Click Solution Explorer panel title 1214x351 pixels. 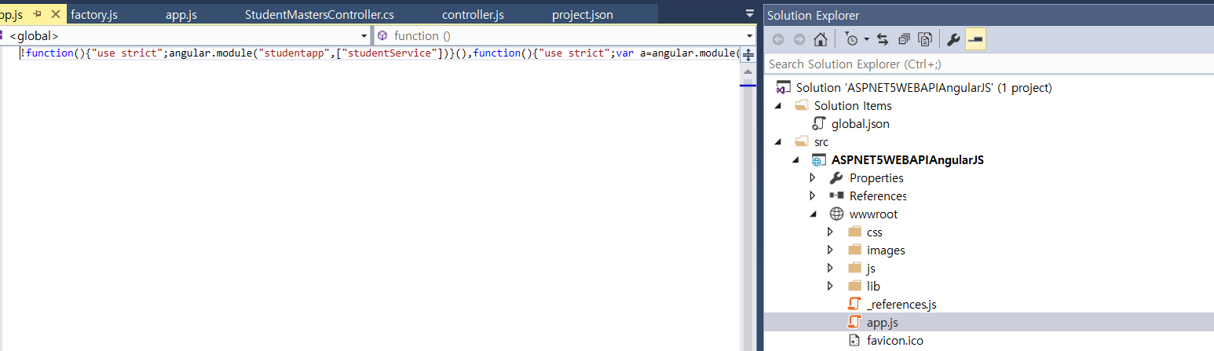point(813,15)
